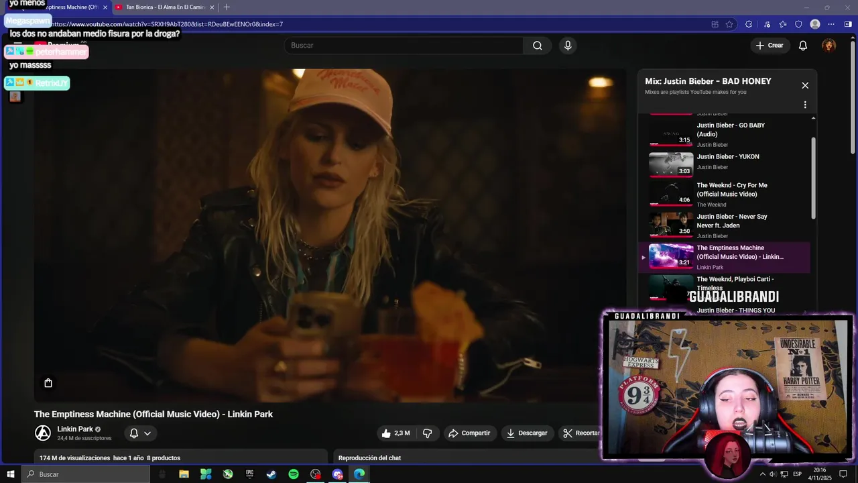Show hidden system tray icons chevron

[x=762, y=474]
